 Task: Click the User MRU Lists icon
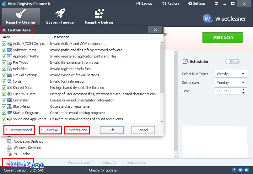[x=9, y=94]
